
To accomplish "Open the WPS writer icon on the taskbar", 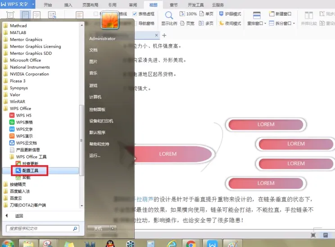I will tap(212, 243).
